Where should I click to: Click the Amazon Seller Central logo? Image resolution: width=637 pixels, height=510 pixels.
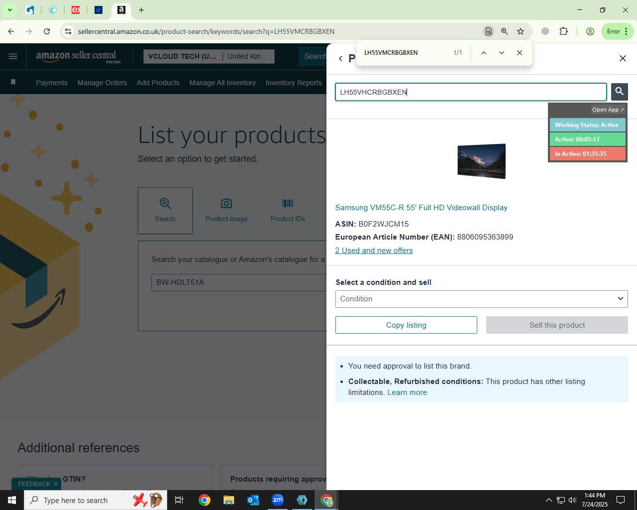pos(78,57)
